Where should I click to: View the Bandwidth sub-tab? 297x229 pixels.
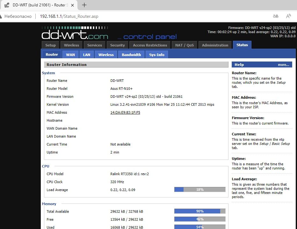[x=131, y=55]
